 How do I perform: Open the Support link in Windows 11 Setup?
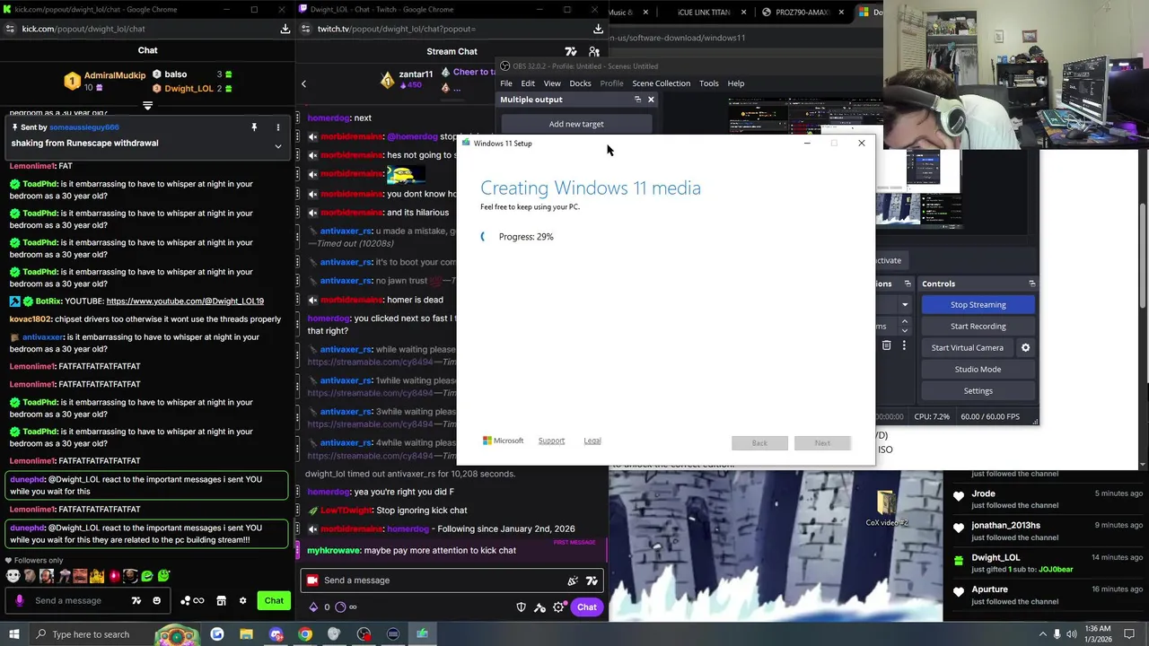pos(551,441)
